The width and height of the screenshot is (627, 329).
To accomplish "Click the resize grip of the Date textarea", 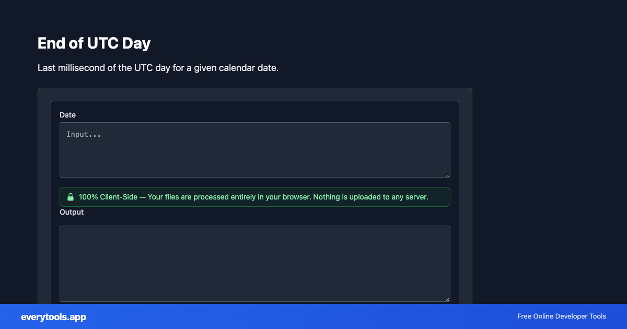I will pos(448,174).
